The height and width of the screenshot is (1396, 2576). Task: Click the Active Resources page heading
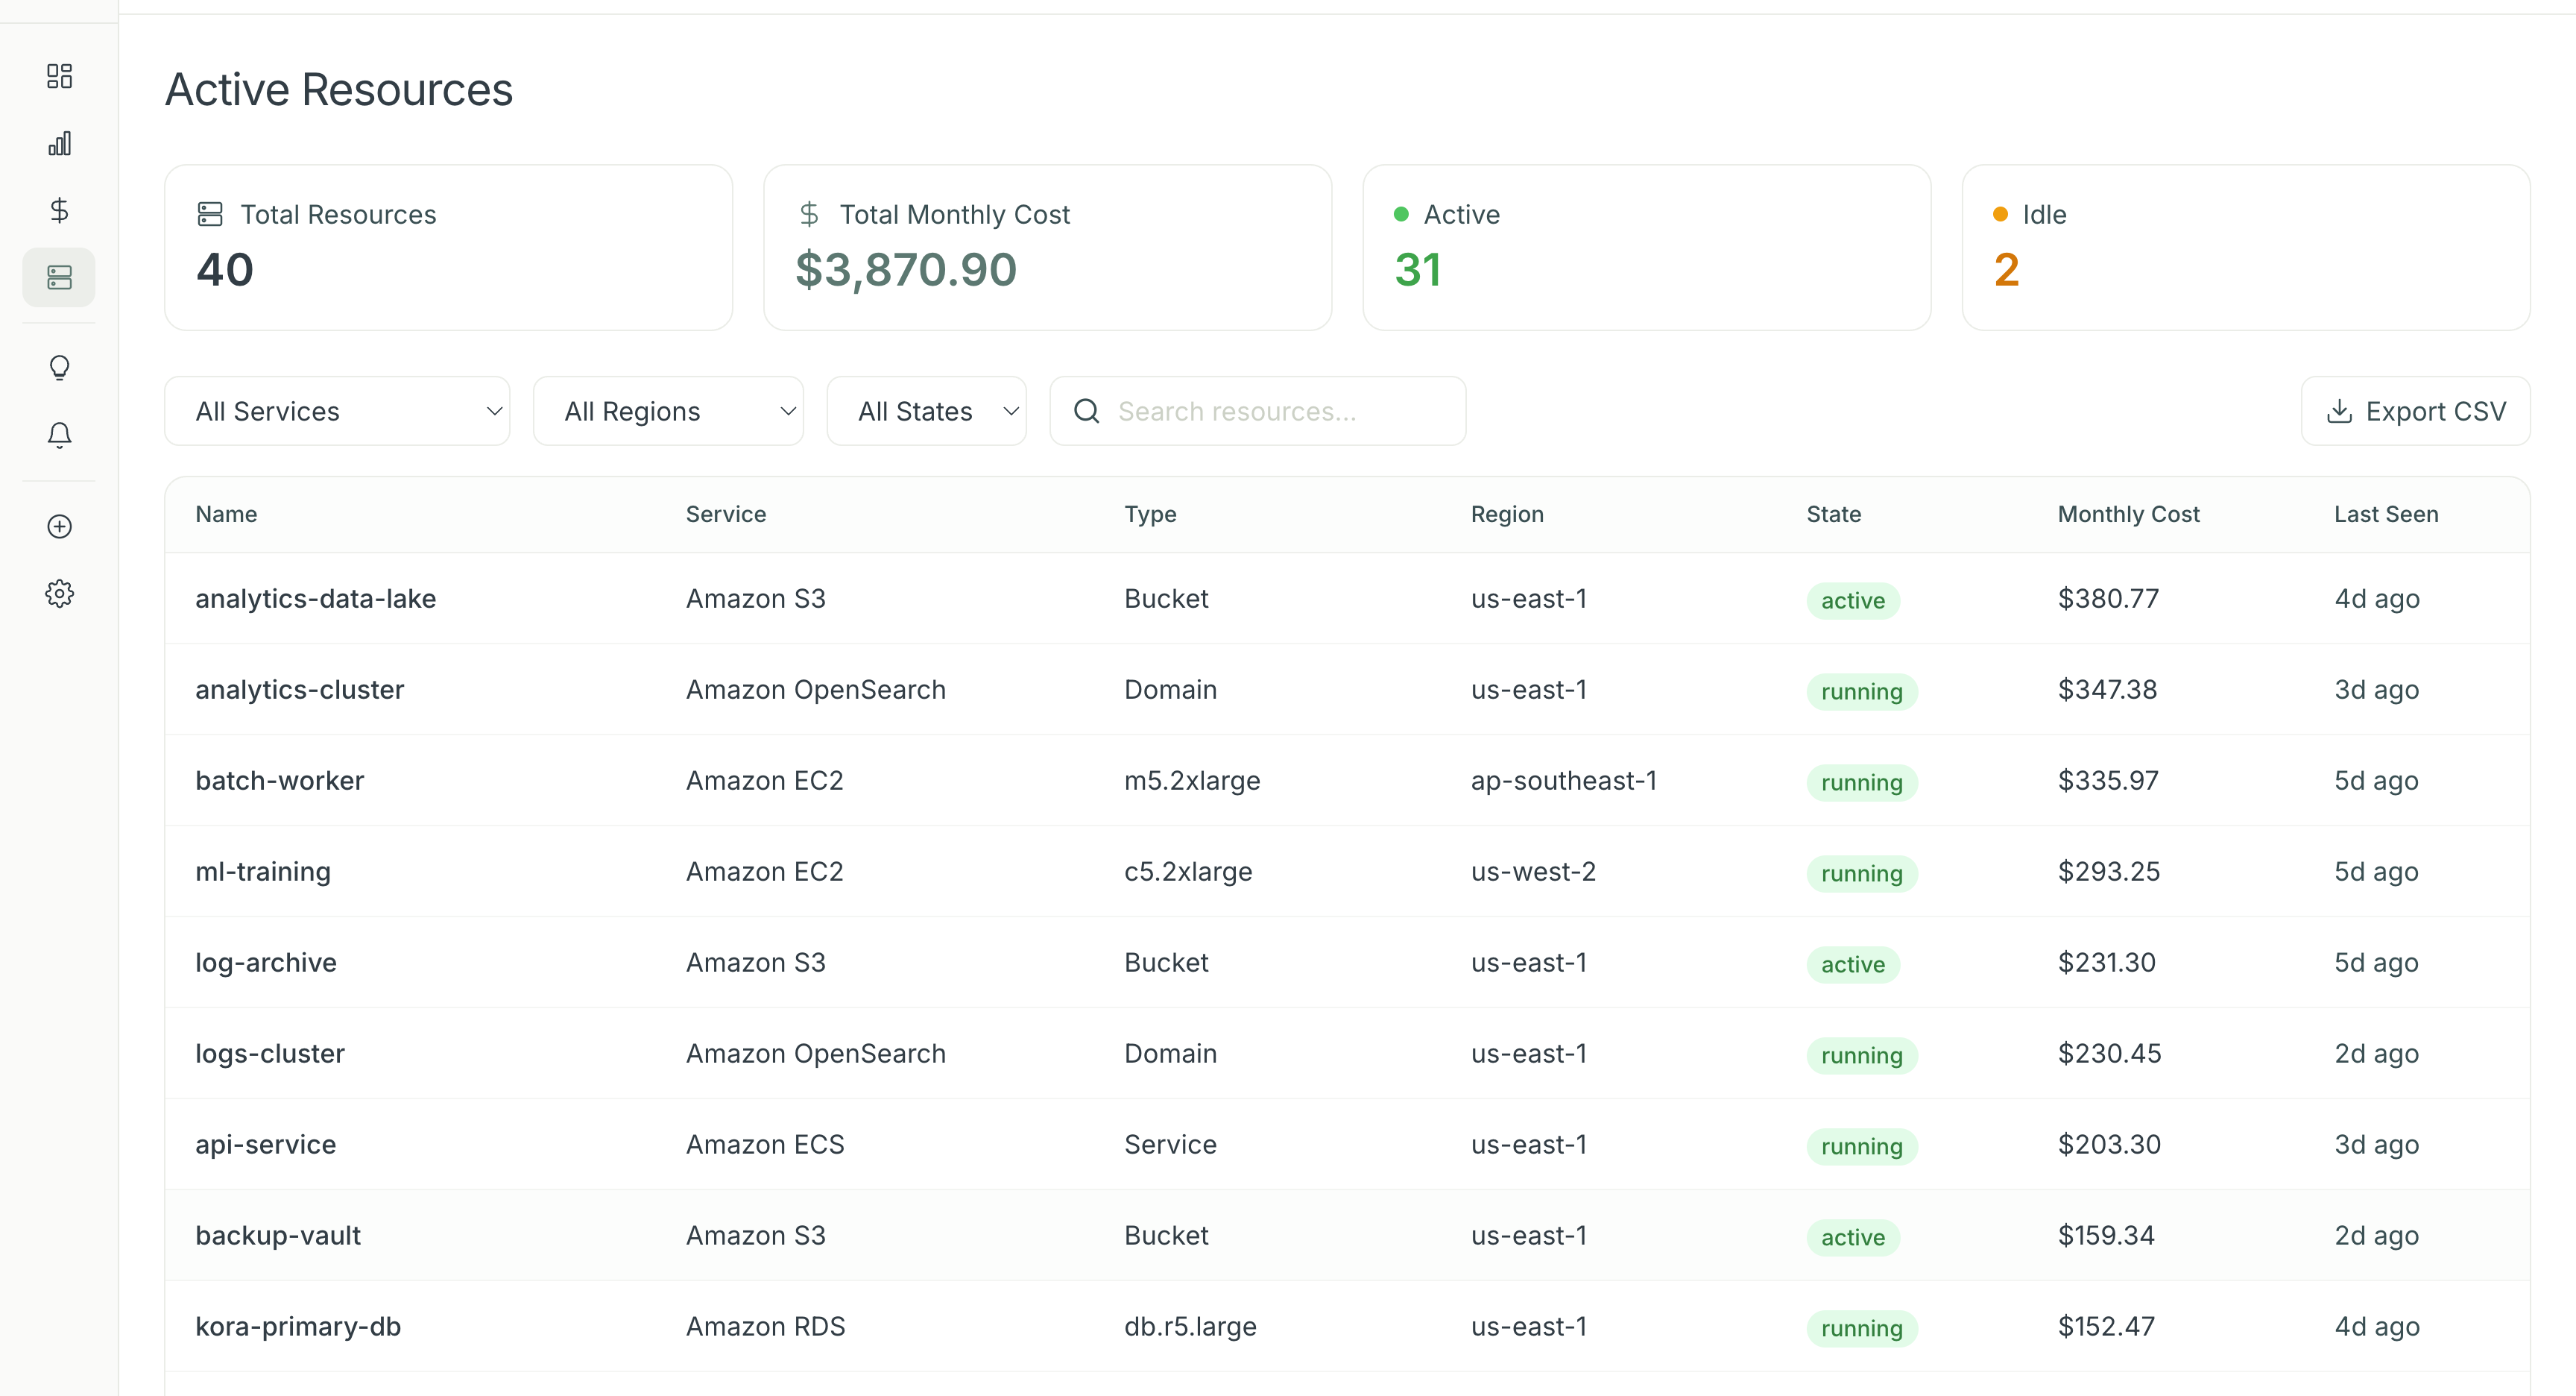coord(338,90)
